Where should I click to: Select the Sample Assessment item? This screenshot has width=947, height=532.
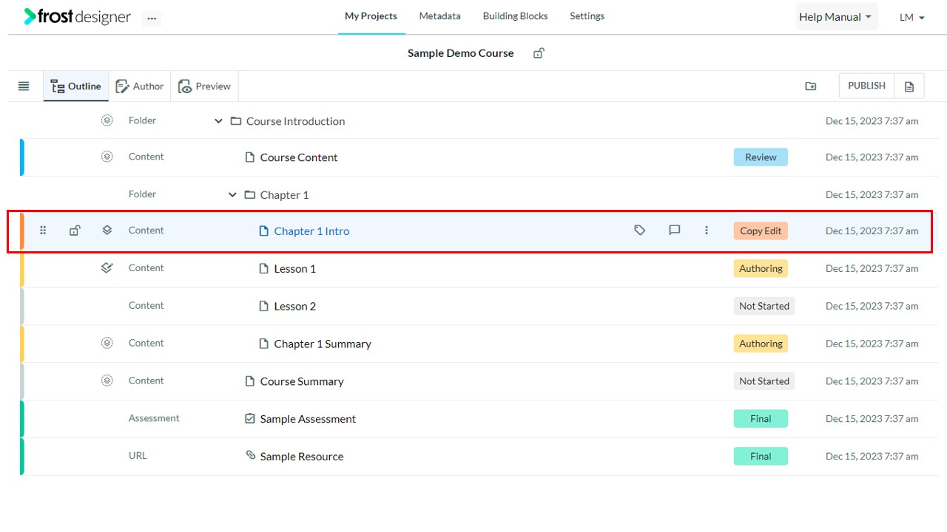pos(308,419)
